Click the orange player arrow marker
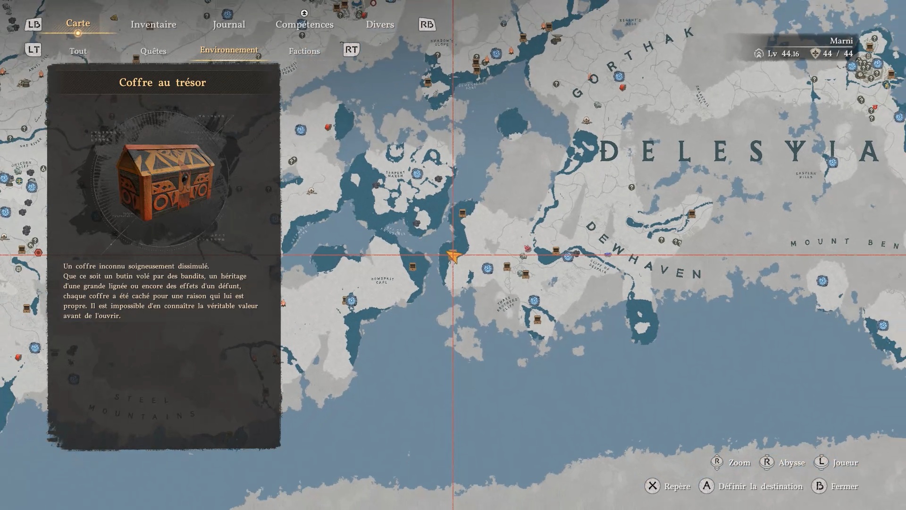906x510 pixels. tap(453, 256)
